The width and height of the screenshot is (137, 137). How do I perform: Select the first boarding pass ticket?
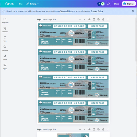(73, 35)
